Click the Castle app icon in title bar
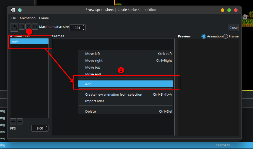Image resolution: width=253 pixels, height=149 pixels. pos(13,10)
